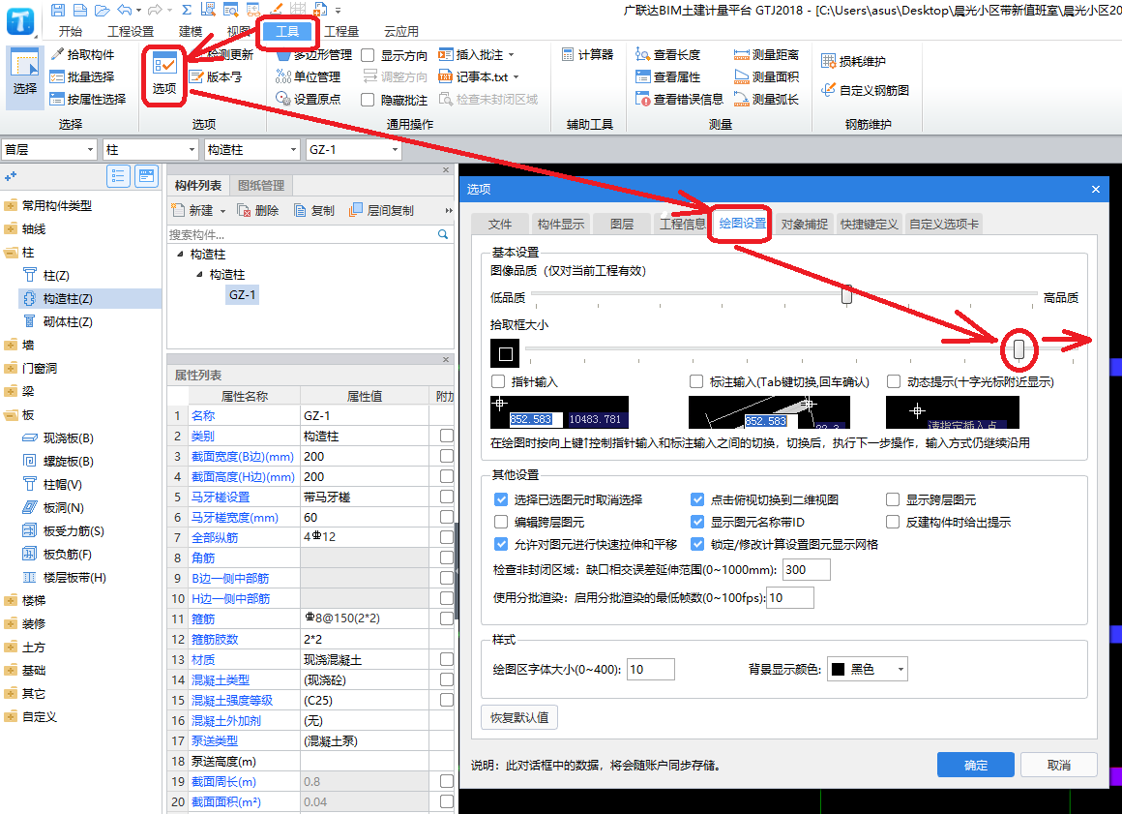This screenshot has width=1122, height=814.
Task: Click the 搜索构件 search field
Action: 301,234
